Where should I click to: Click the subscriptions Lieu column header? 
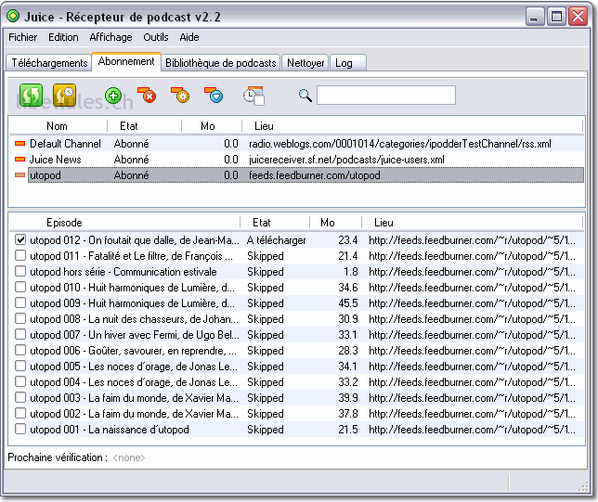pyautogui.click(x=412, y=126)
